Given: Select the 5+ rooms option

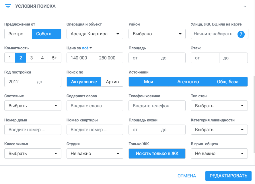Looking at the screenshot, I should [x=54, y=58].
